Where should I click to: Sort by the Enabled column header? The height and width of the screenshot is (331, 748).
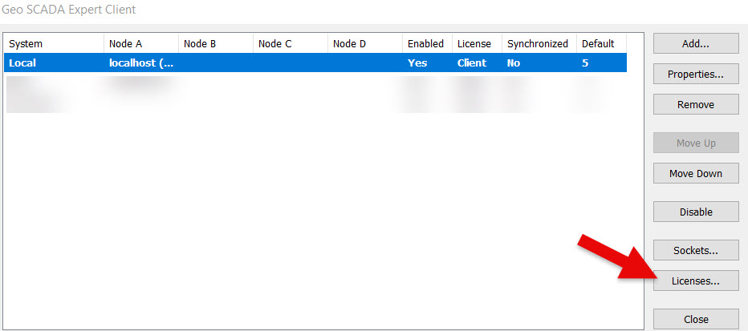pyautogui.click(x=427, y=44)
